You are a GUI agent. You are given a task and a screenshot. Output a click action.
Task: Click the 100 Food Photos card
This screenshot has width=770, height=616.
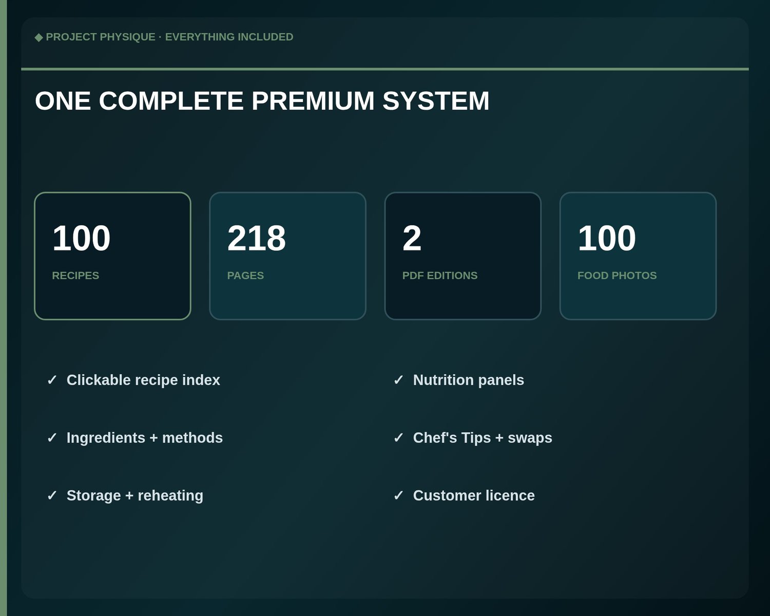point(638,256)
